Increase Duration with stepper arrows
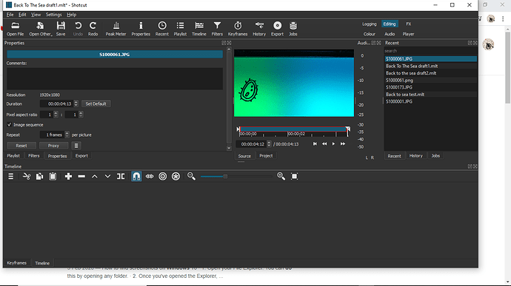The width and height of the screenshot is (511, 286). click(x=76, y=102)
